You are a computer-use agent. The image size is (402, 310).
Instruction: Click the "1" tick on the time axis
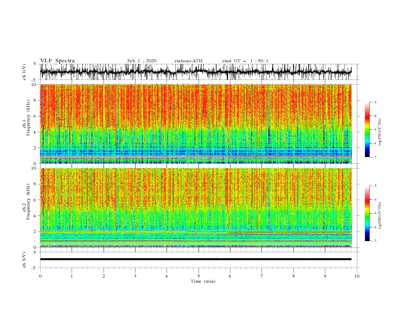point(72,276)
